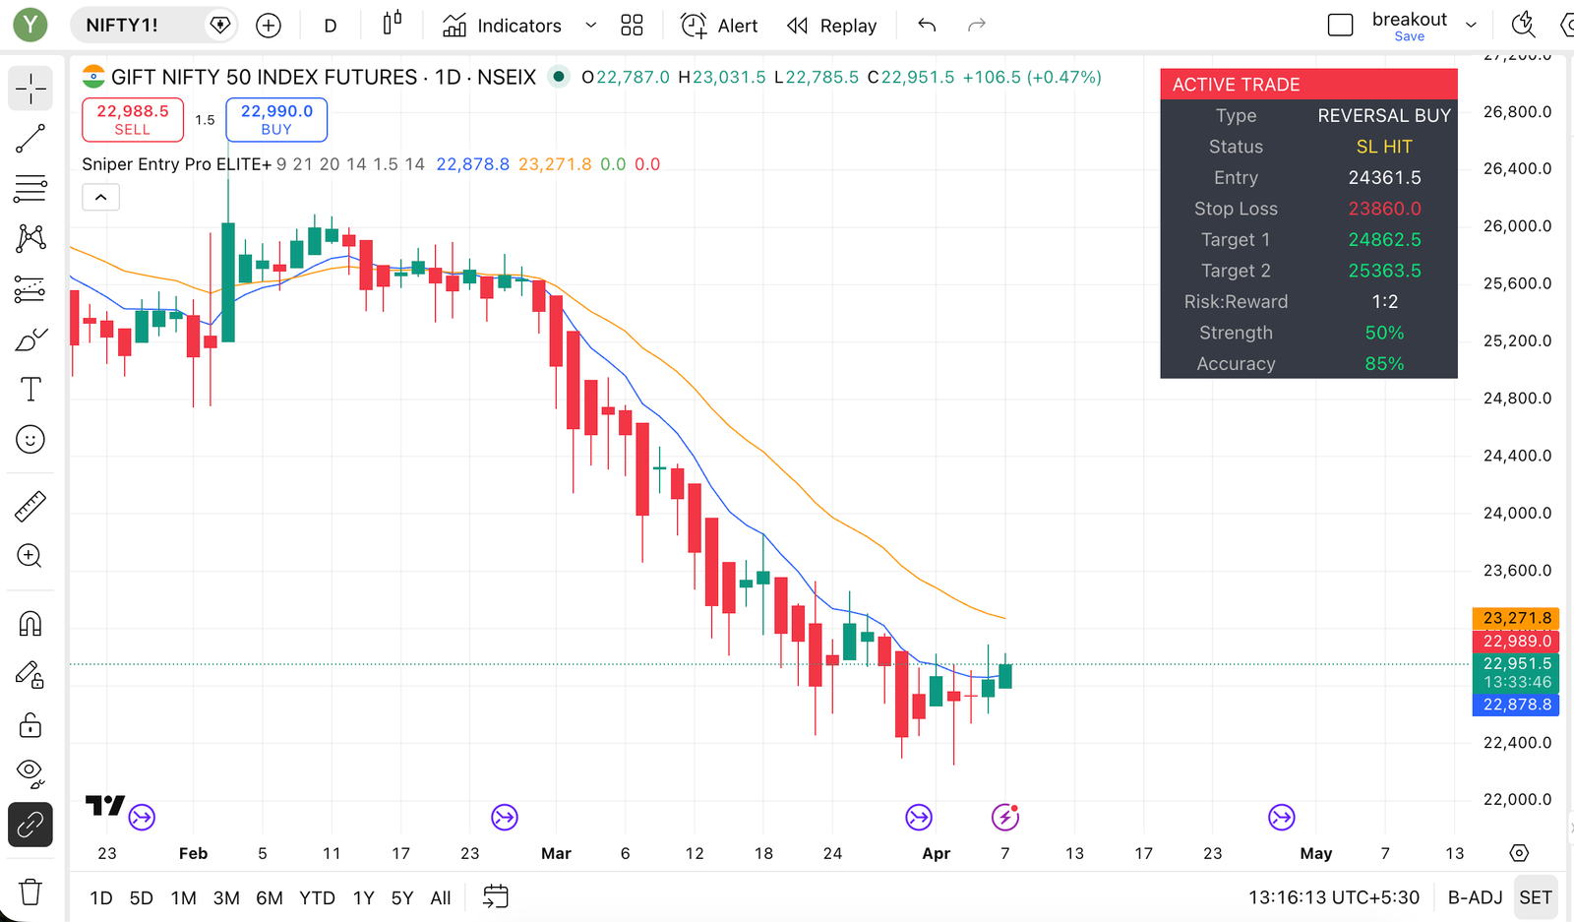Expand the Indicators favorites dropdown arrow
1574x922 pixels.
[590, 26]
